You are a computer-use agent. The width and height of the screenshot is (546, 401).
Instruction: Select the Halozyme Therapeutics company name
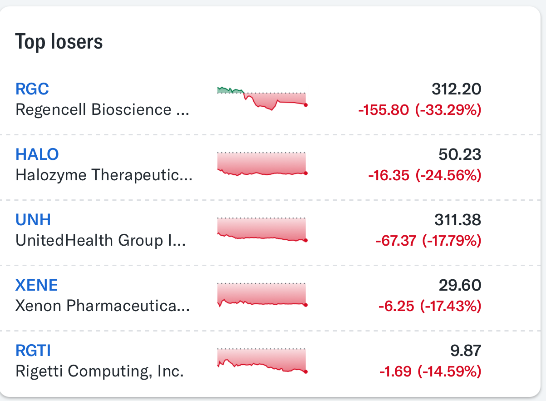tap(104, 175)
